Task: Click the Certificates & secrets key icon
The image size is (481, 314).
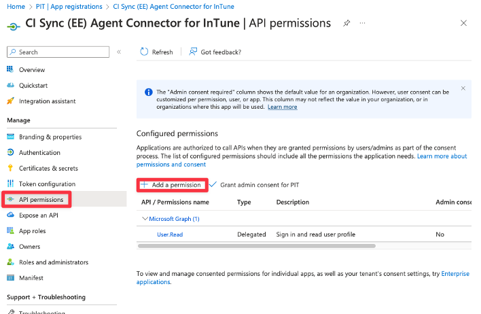Action: [10, 168]
